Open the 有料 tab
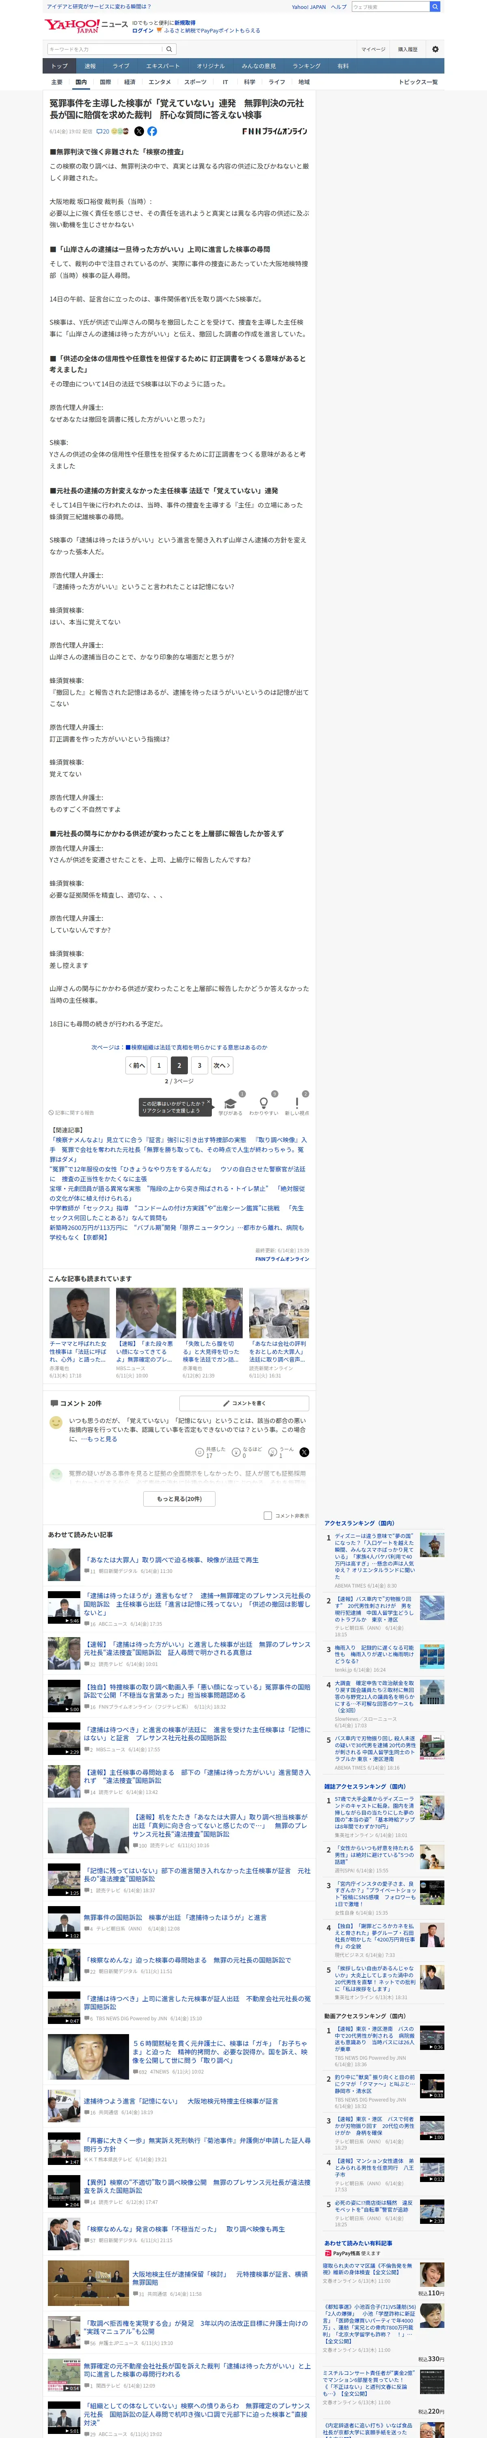The image size is (487, 2438). [343, 66]
